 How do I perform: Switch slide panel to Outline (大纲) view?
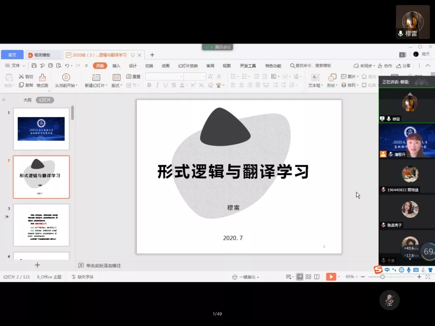pyautogui.click(x=27, y=100)
